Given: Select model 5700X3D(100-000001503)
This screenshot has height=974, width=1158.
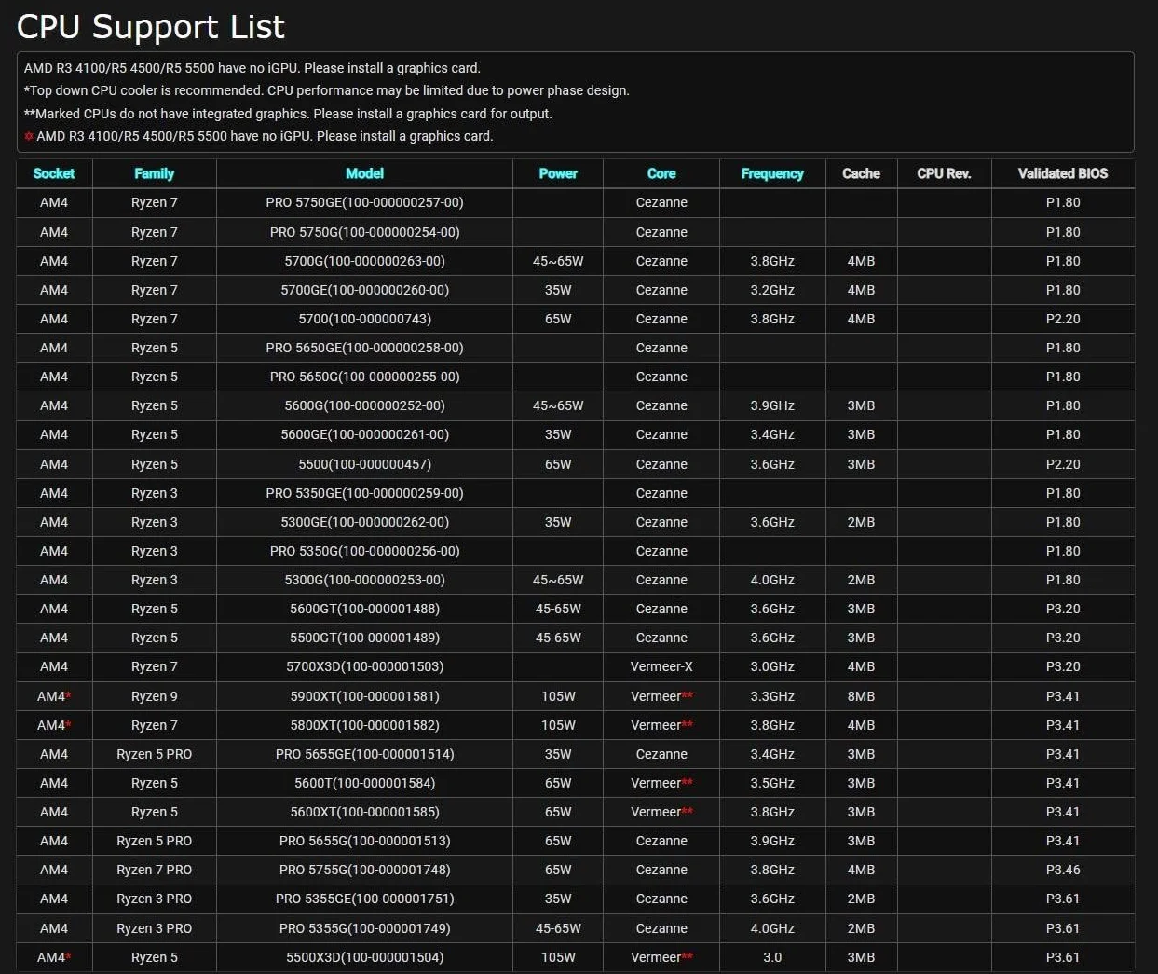Looking at the screenshot, I should point(364,666).
